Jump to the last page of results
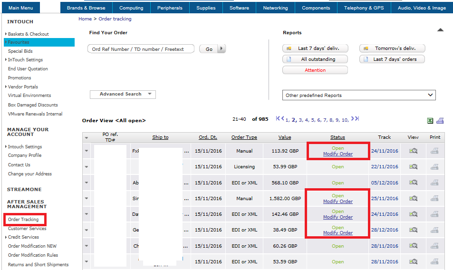 point(355,119)
